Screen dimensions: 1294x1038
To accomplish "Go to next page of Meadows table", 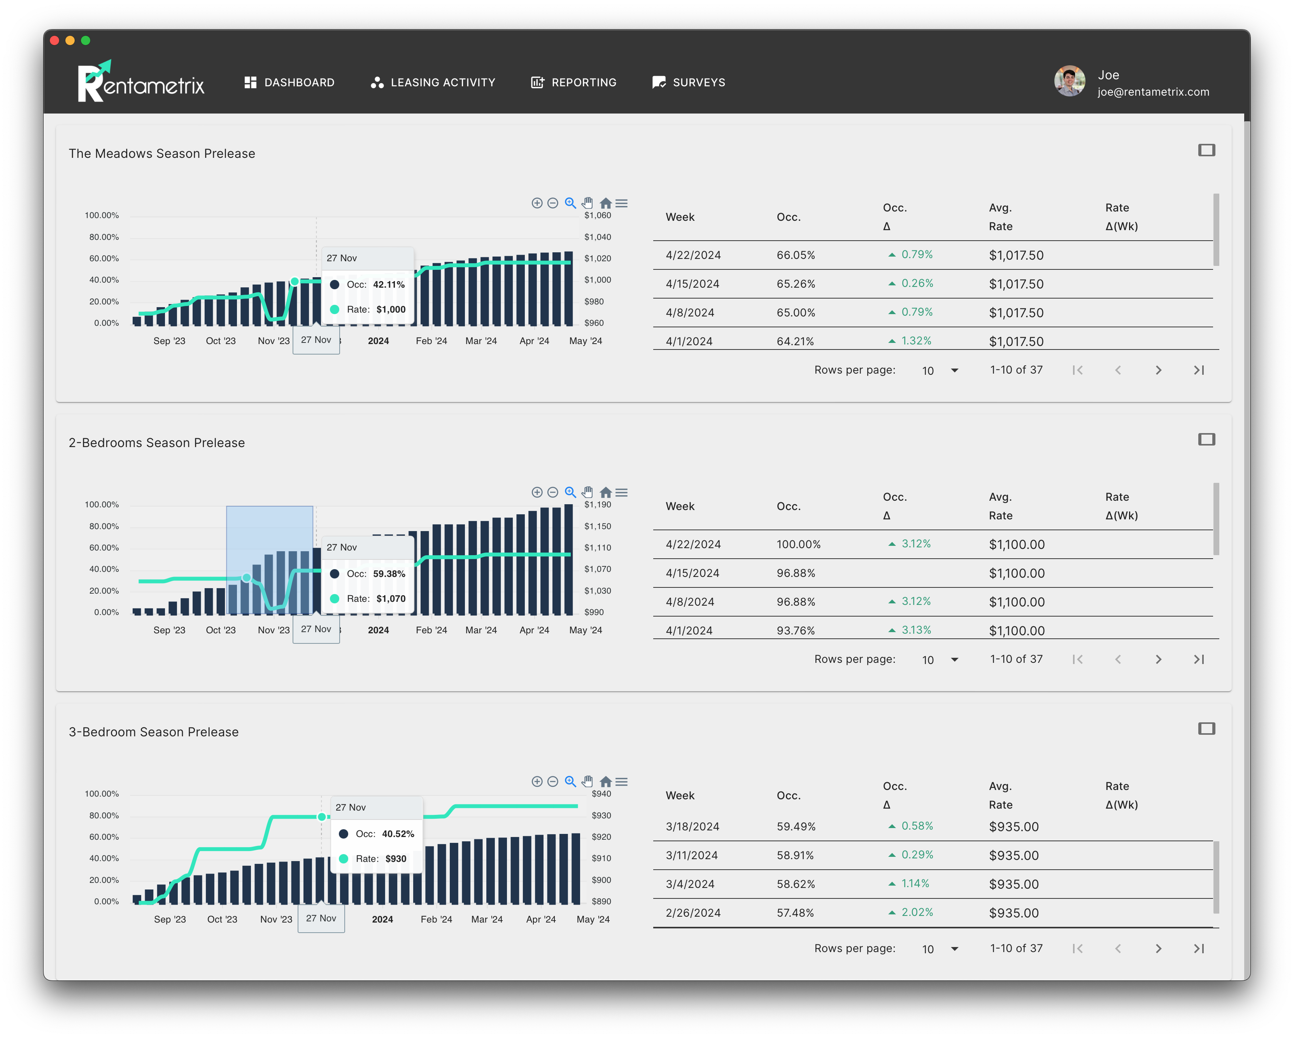I will click(x=1158, y=370).
